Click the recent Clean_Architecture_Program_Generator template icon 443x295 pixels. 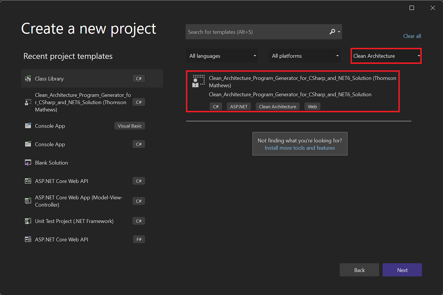[x=28, y=102]
